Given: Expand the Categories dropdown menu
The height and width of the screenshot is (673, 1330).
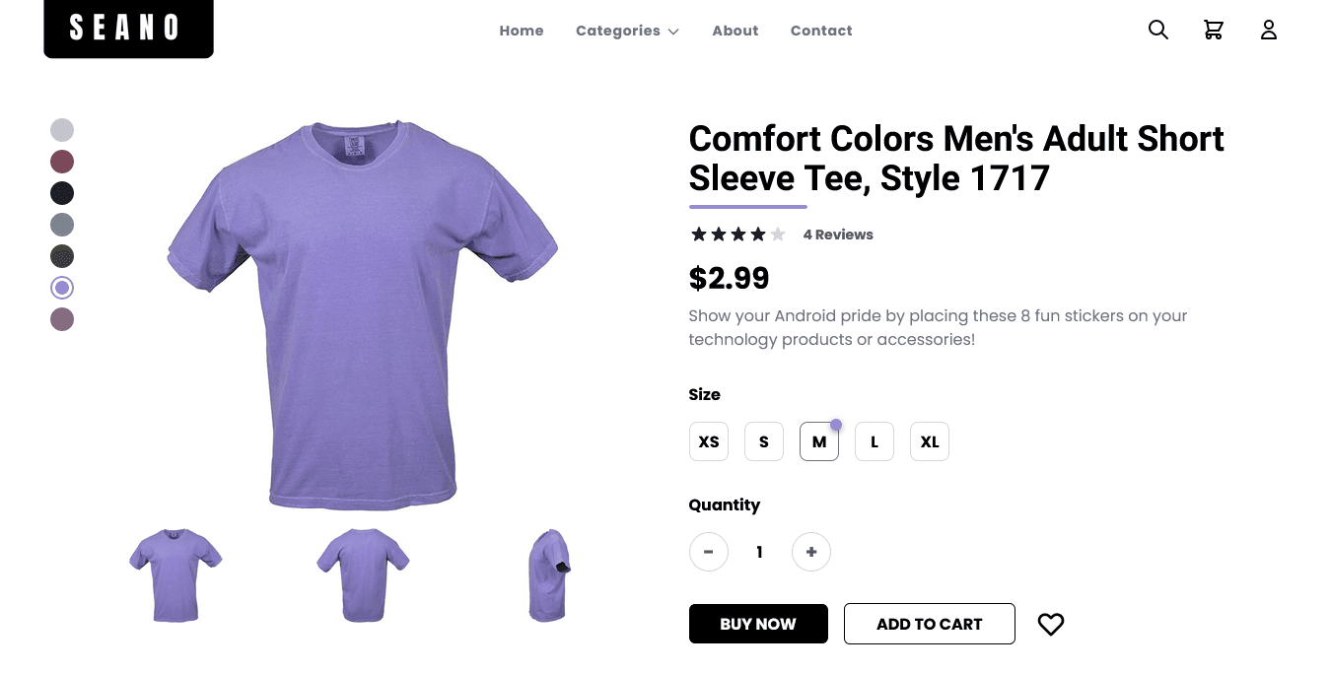Looking at the screenshot, I should (x=627, y=31).
